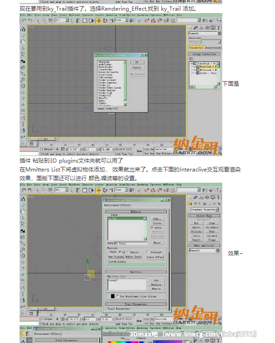Click OK in Assign Position Controller dialog
275x343 pixels.
pyautogui.click(x=137, y=62)
